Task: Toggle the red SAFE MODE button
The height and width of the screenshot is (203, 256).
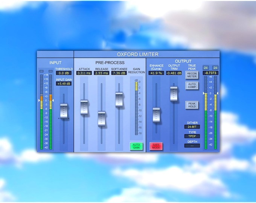Action: point(156,146)
